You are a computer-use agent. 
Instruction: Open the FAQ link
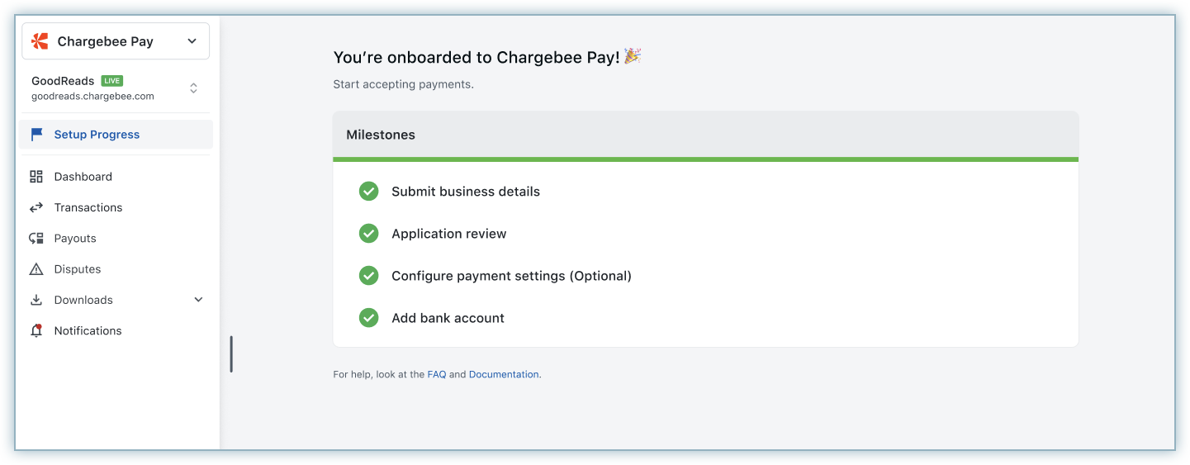pyautogui.click(x=437, y=374)
